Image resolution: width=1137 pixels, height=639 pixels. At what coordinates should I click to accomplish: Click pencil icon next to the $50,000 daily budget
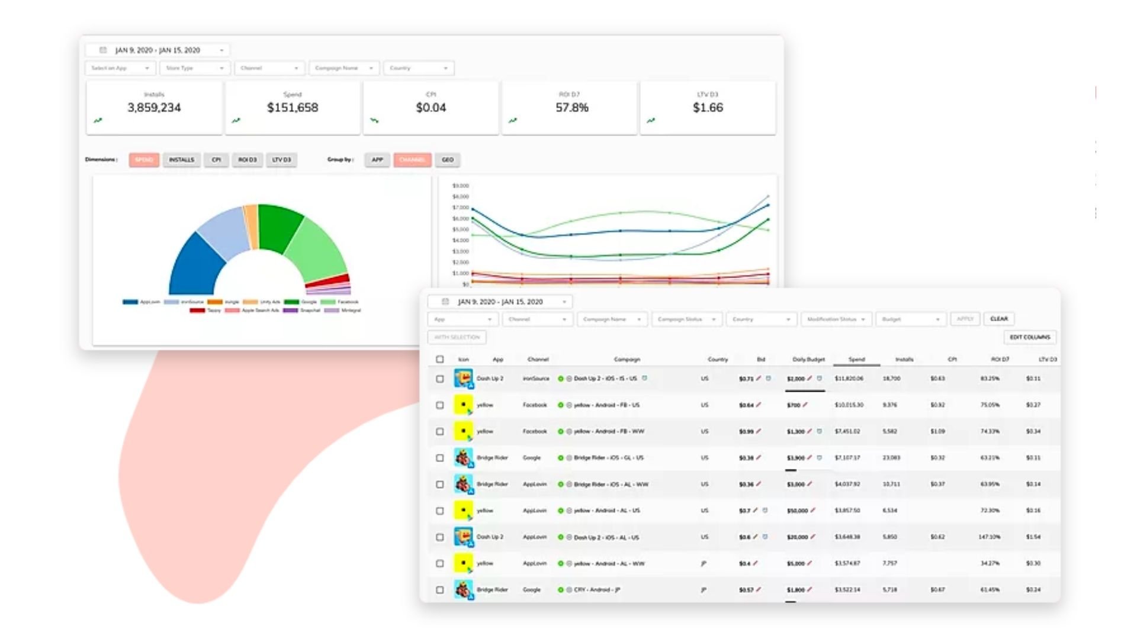(813, 511)
